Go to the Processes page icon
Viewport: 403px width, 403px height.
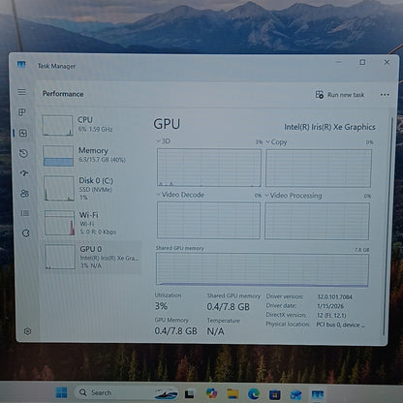[22, 112]
